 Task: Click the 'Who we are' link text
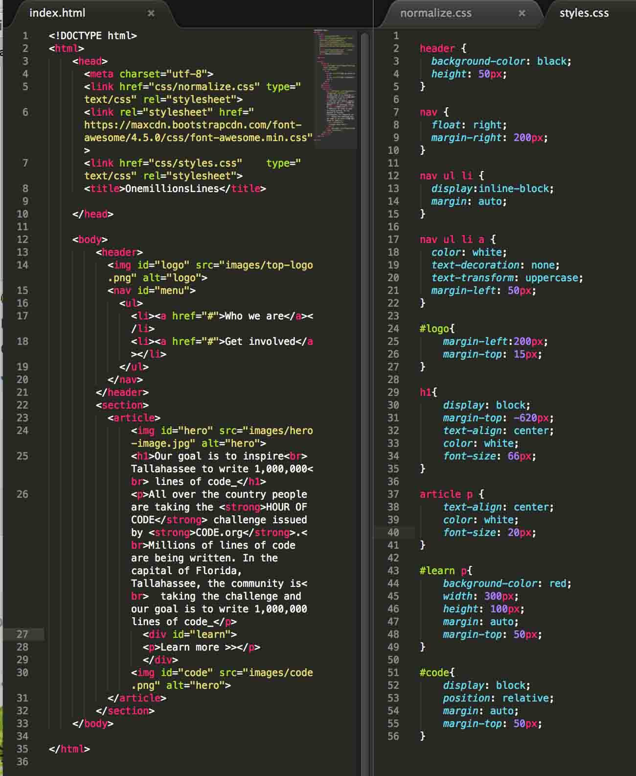(254, 316)
